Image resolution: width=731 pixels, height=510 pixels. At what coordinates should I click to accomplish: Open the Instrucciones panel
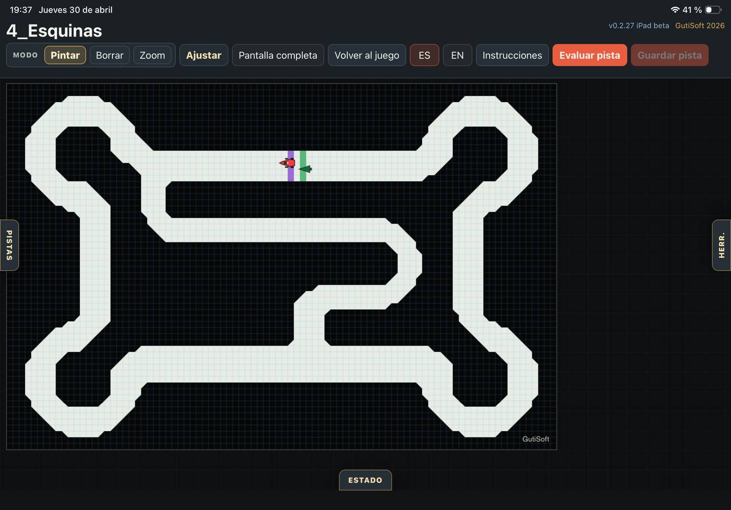512,55
